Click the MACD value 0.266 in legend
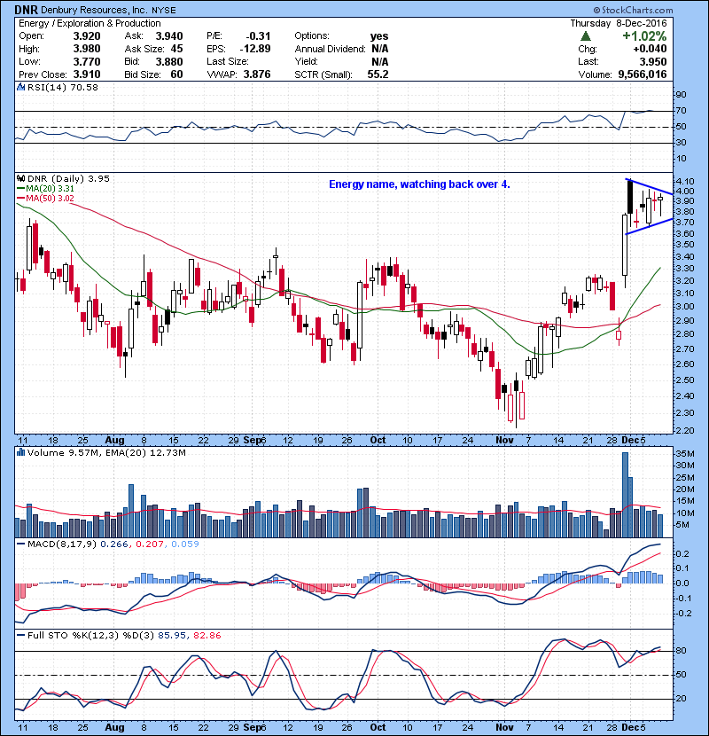The height and width of the screenshot is (736, 709). click(x=114, y=544)
